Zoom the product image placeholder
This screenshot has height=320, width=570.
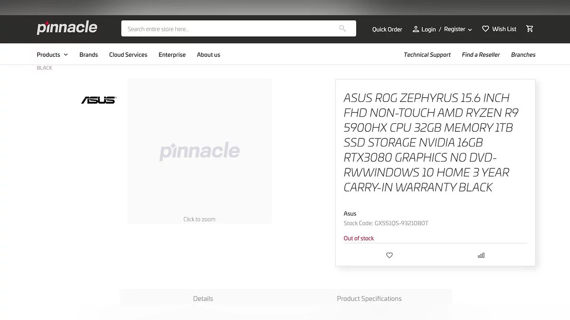(x=199, y=151)
